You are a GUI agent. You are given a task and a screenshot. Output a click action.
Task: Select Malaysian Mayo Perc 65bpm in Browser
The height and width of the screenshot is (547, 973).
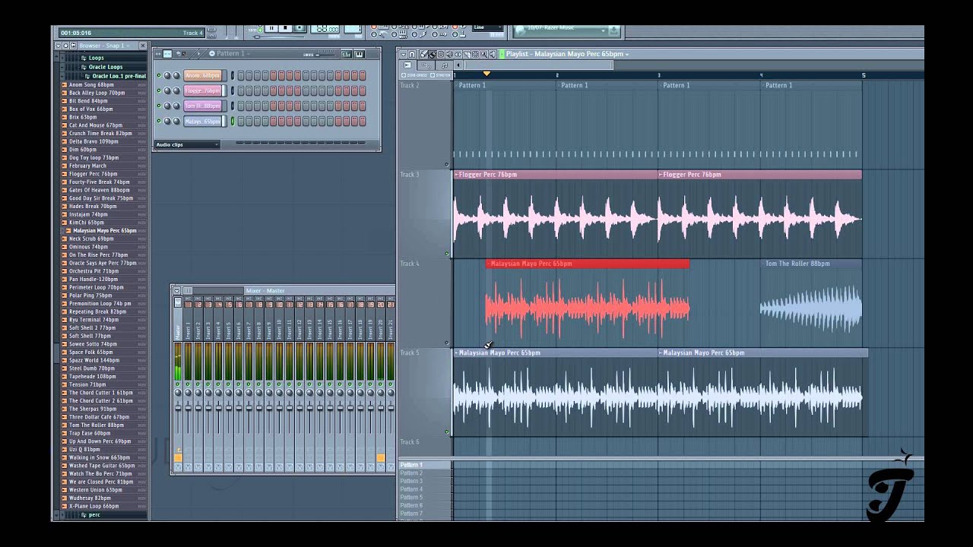pos(105,230)
